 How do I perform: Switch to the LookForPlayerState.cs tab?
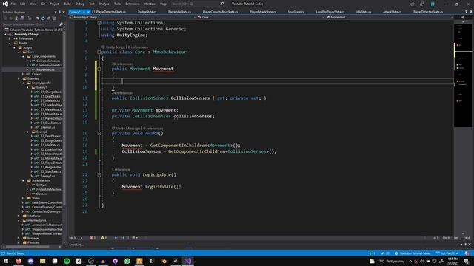(x=330, y=12)
